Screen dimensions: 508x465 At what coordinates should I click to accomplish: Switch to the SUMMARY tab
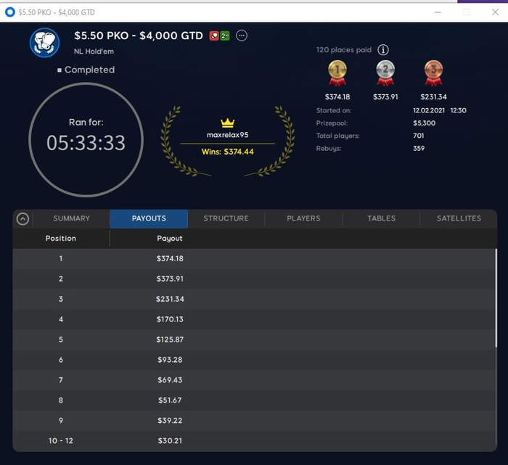tap(71, 218)
